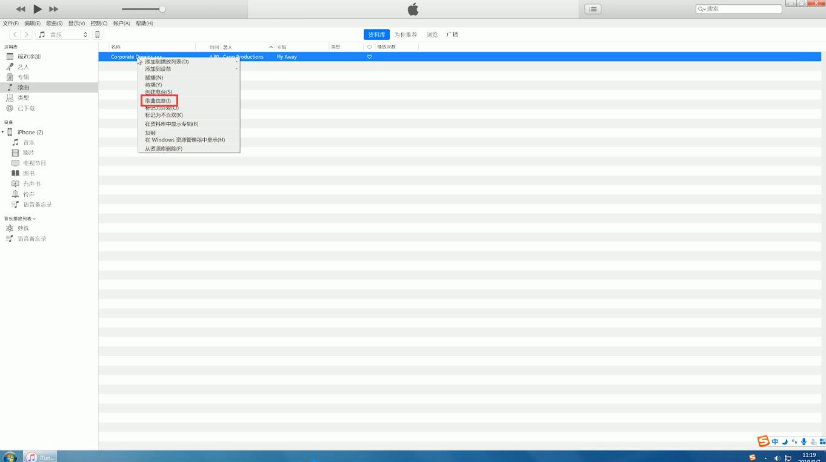Screen dimensions: 826x462
Task: Switch to the 资料库 tab
Action: click(x=376, y=35)
